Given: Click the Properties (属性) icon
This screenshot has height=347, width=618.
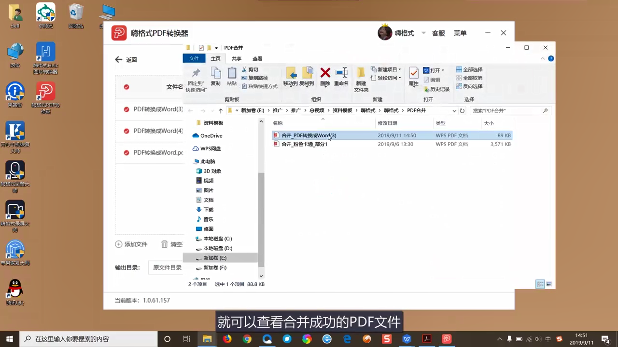Looking at the screenshot, I should [414, 73].
